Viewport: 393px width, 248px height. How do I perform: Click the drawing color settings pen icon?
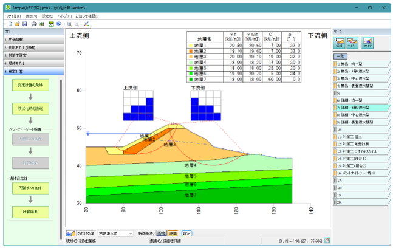(x=86, y=24)
